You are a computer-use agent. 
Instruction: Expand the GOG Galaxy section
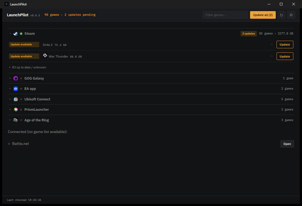(x=10, y=78)
